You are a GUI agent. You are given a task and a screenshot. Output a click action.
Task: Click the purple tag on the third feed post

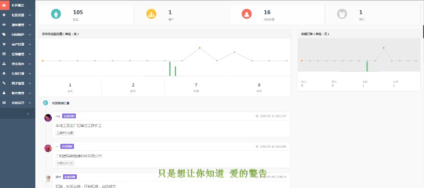pos(70,177)
